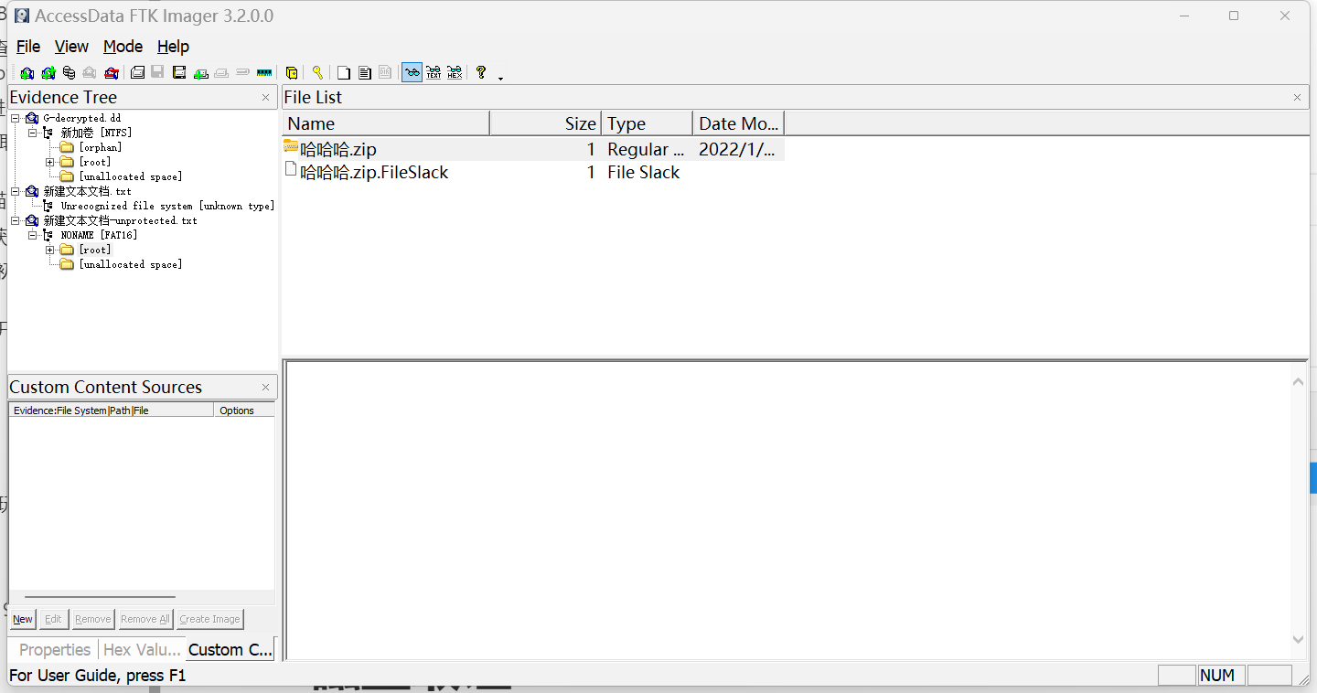
Task: Sort file list by Size column
Action: point(546,123)
